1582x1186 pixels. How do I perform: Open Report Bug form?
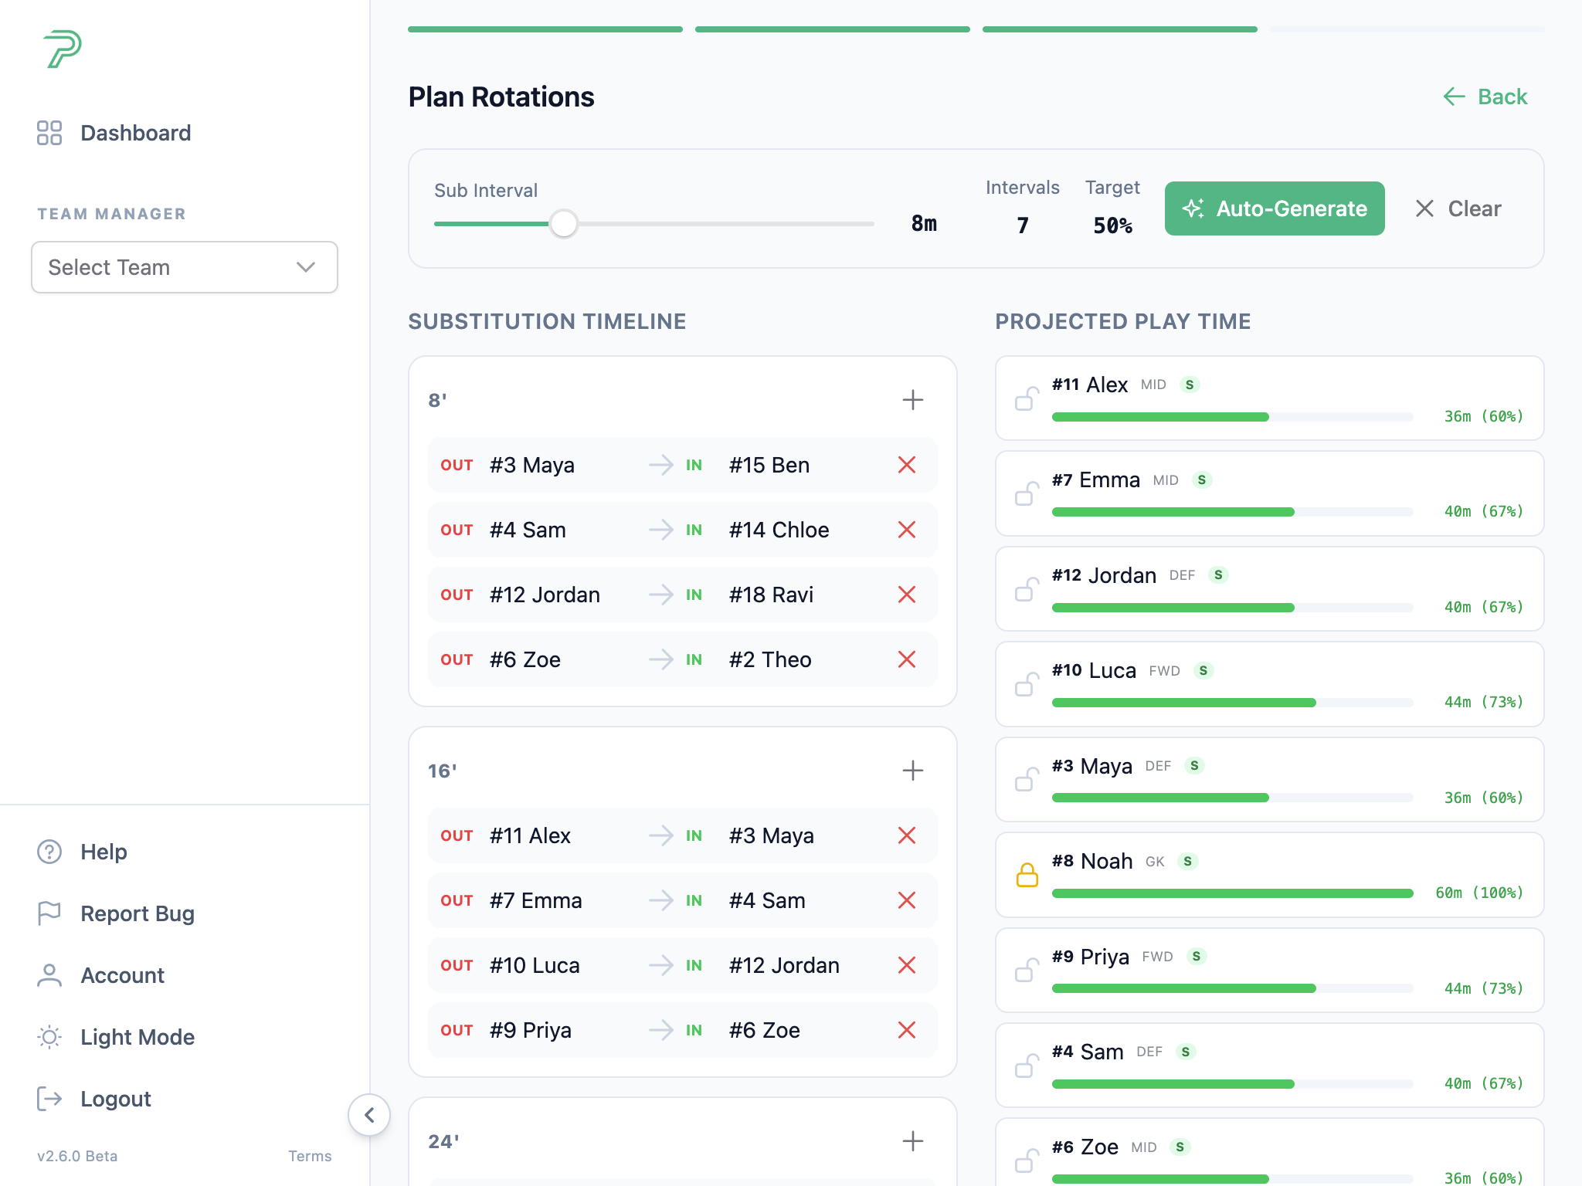pos(116,913)
